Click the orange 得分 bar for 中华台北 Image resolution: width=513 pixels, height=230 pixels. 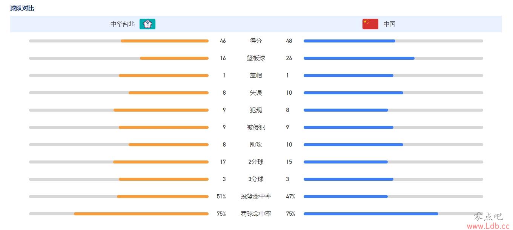[164, 41]
